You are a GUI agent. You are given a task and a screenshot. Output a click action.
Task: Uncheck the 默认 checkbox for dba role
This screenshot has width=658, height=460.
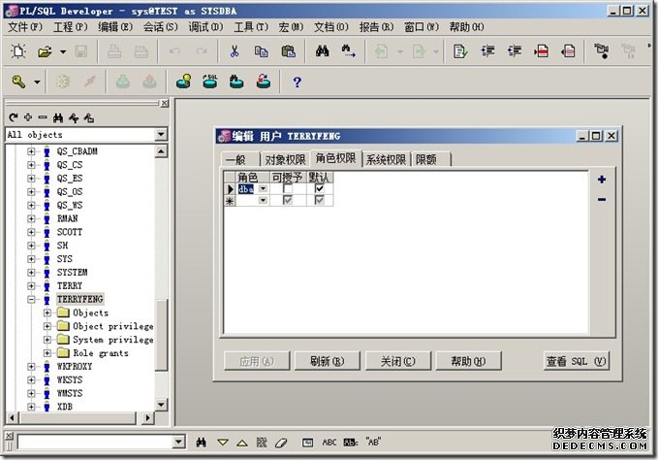[320, 188]
